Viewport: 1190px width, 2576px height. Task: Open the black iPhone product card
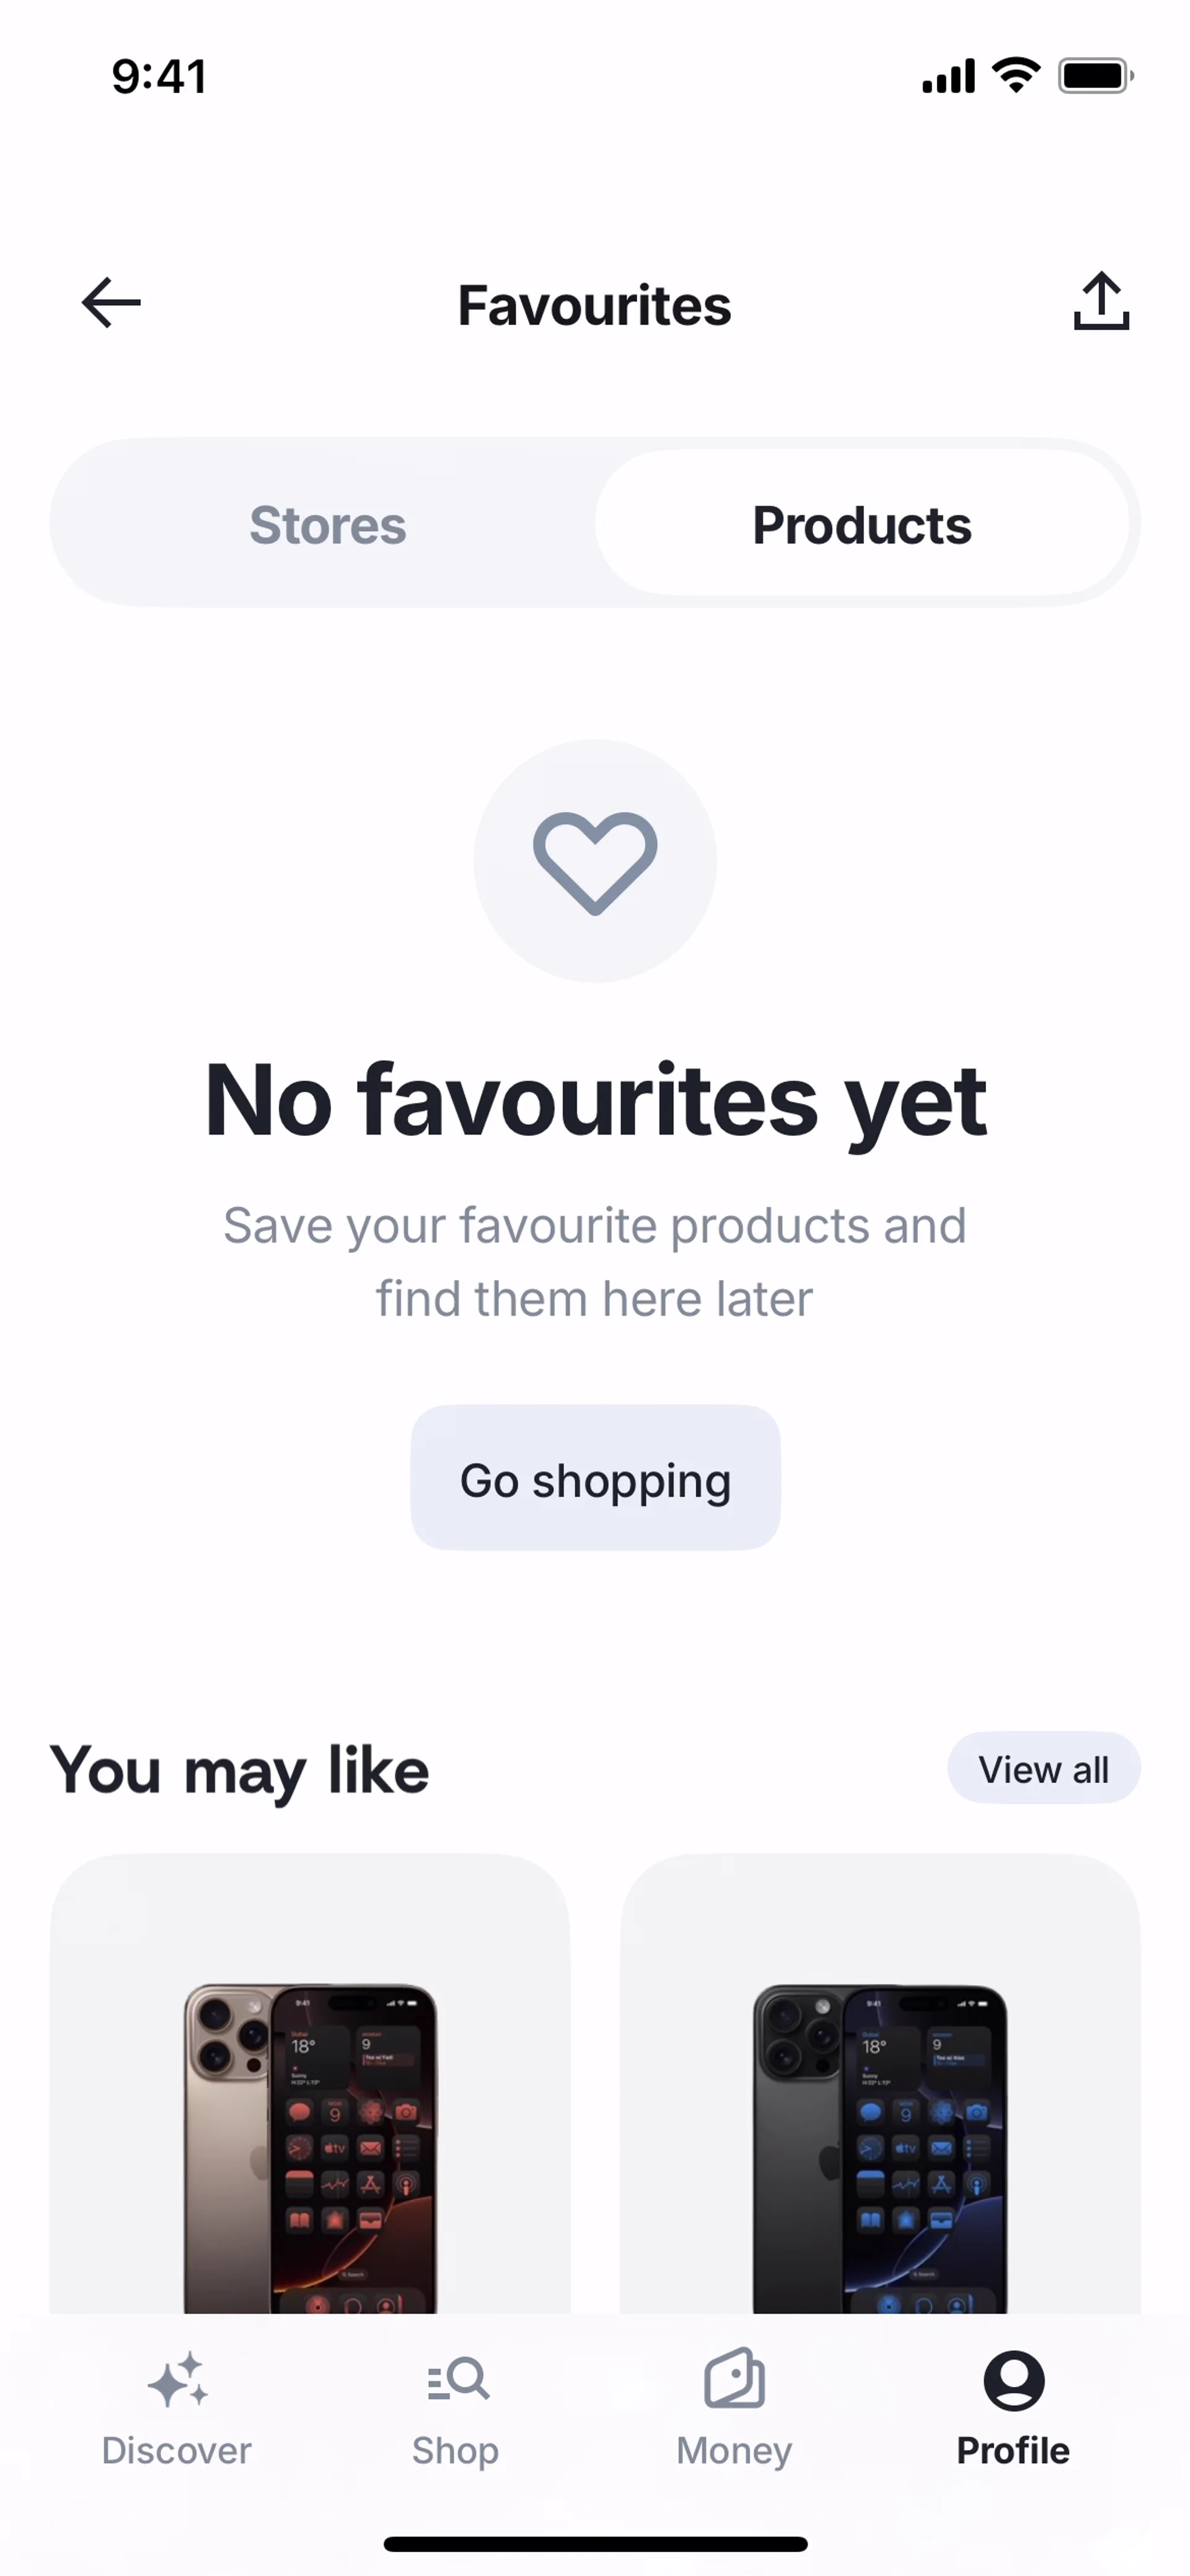click(x=880, y=2084)
